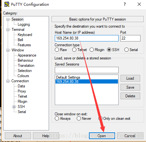Screen dimensions: 146x142
Task: Open the Rlogin category in tree
Action: tap(23, 102)
